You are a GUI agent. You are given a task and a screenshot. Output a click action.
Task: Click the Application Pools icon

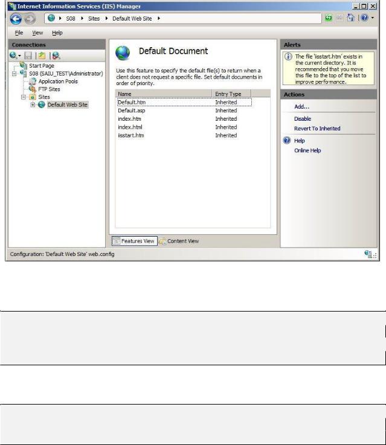click(33, 81)
